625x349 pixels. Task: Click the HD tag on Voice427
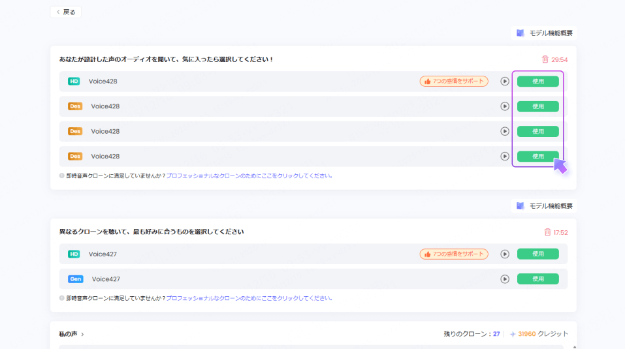tap(74, 254)
